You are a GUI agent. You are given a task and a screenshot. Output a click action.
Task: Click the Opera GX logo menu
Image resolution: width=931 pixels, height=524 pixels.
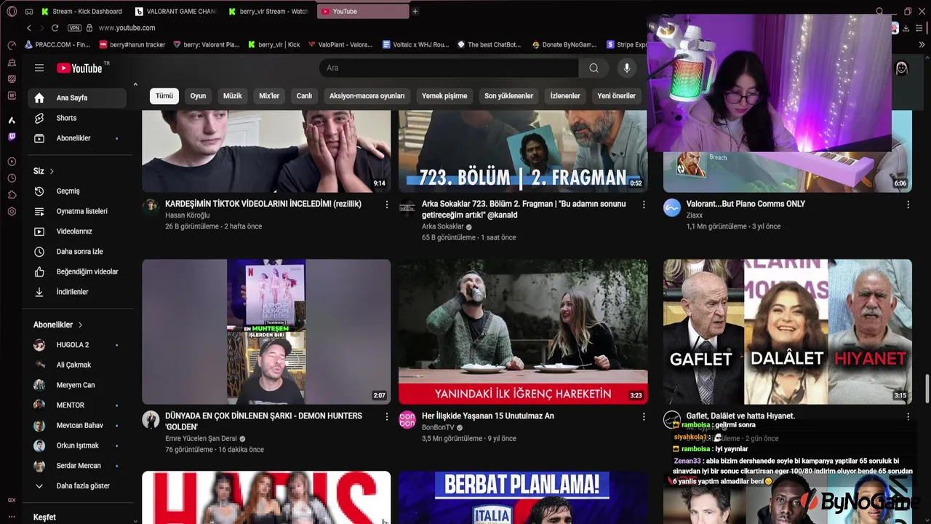tap(12, 11)
